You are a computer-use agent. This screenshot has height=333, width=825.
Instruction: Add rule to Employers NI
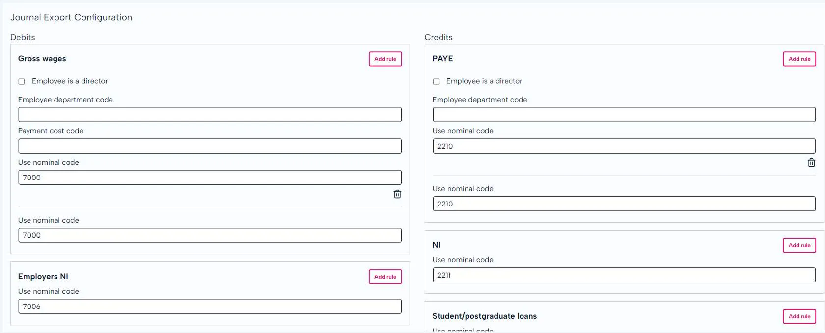pos(385,277)
